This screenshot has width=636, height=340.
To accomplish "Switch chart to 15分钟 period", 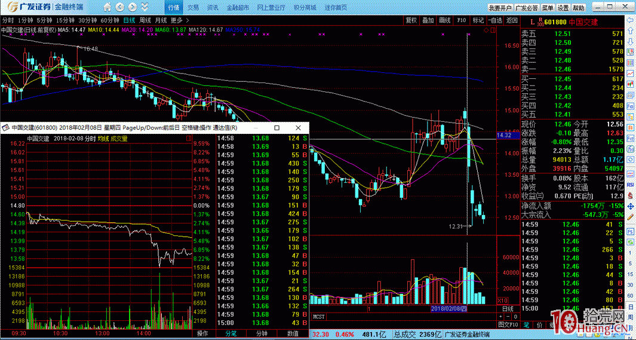I will (65, 20).
